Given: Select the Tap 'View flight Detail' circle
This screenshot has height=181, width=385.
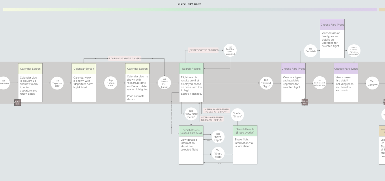Looking at the screenshot, I should 191,114.
